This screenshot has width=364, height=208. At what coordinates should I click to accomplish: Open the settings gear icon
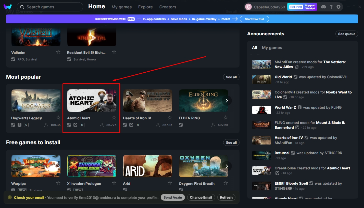click(x=338, y=7)
